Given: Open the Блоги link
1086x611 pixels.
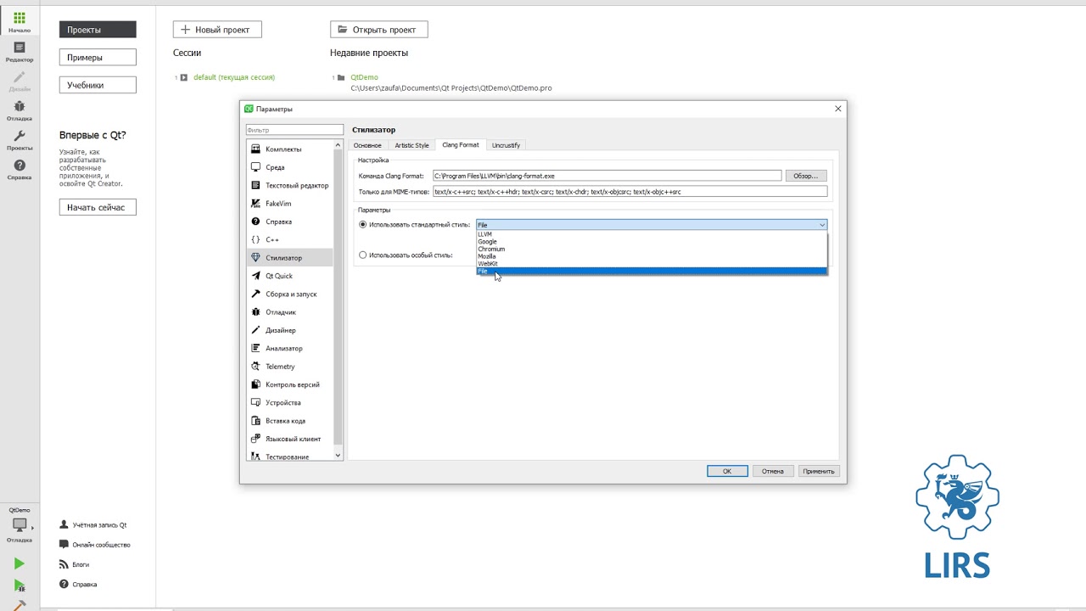Looking at the screenshot, I should tap(74, 564).
